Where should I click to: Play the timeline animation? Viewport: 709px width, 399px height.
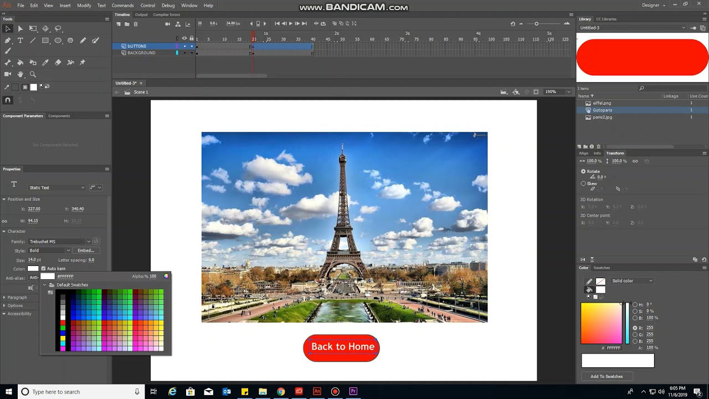coord(291,24)
